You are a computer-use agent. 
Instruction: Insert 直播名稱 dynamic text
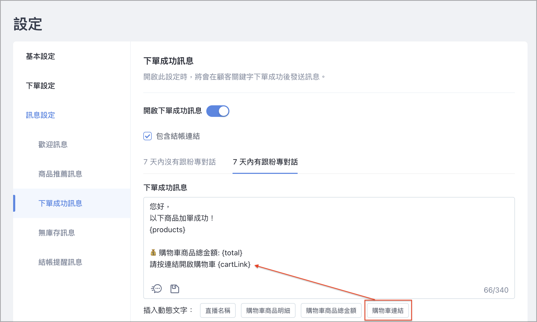218,310
